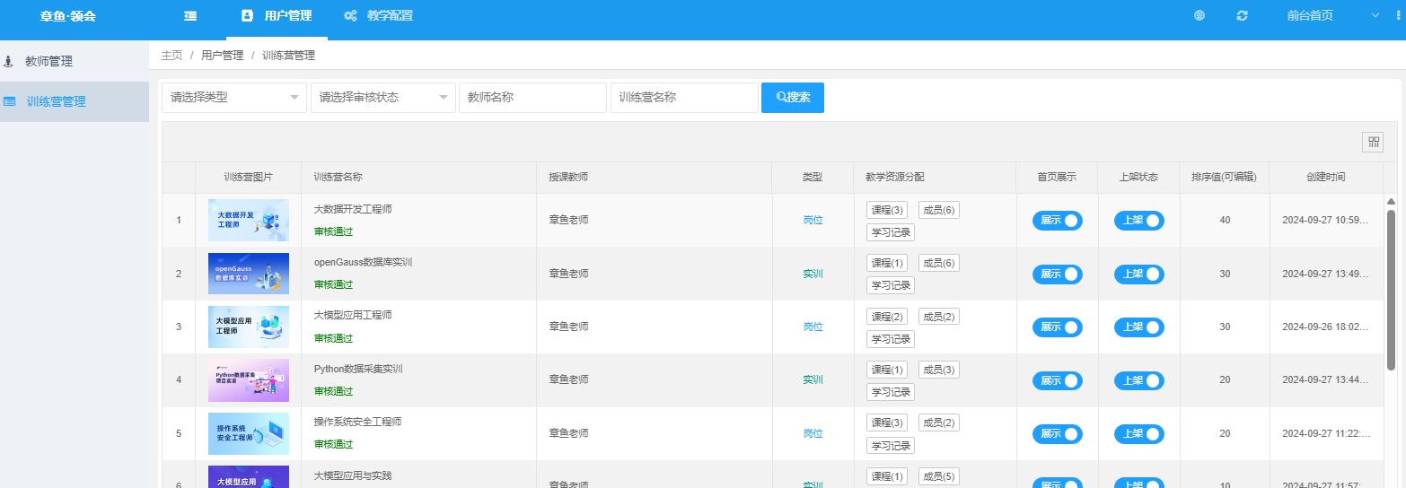Toggle 上架 switch for 大模型应用工程师
1406x488 pixels.
pos(1139,327)
